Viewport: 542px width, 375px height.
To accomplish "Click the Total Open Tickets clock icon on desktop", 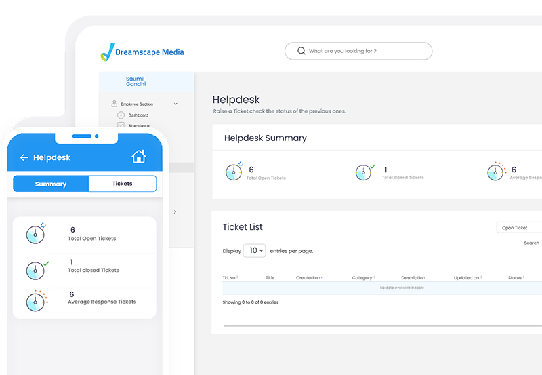I will 234,172.
